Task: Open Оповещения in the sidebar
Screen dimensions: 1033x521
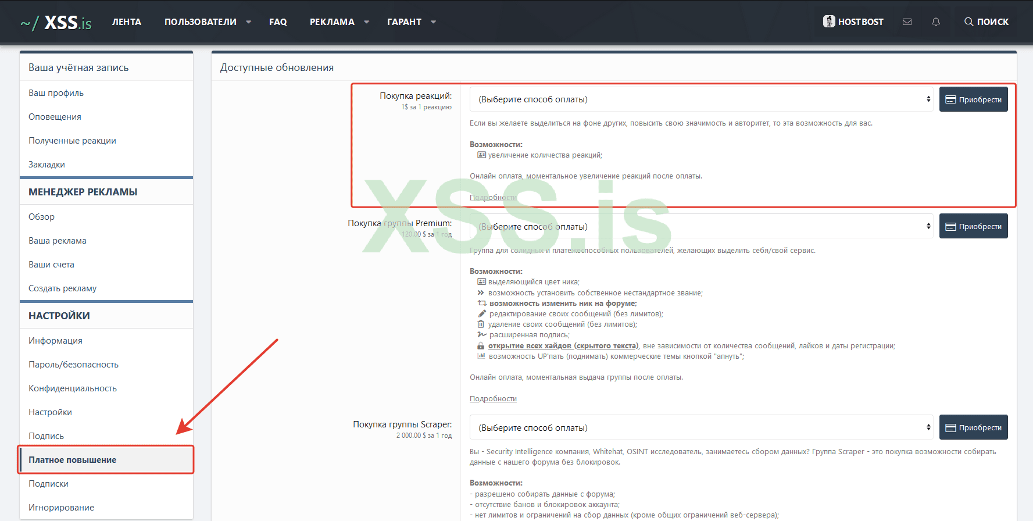Action: [x=106, y=117]
